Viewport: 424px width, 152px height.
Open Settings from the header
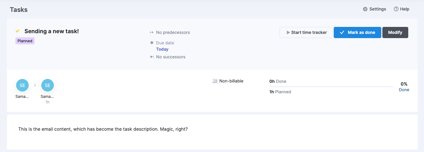click(x=374, y=9)
